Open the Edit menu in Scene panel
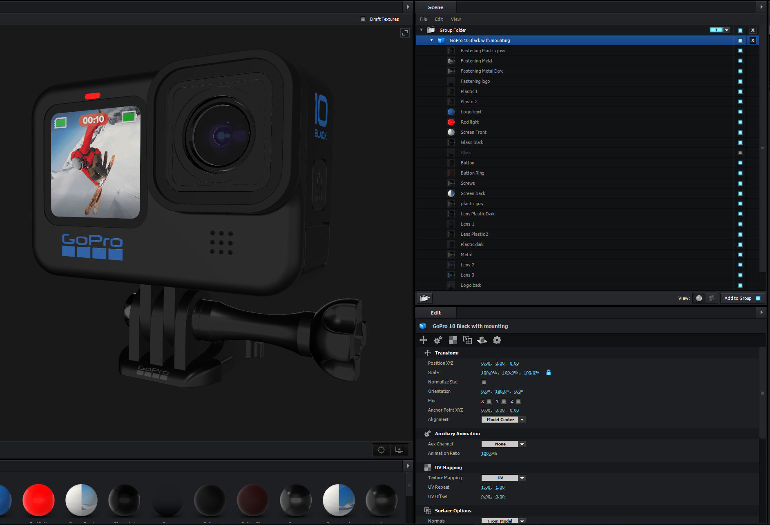The height and width of the screenshot is (525, 770). pyautogui.click(x=439, y=19)
